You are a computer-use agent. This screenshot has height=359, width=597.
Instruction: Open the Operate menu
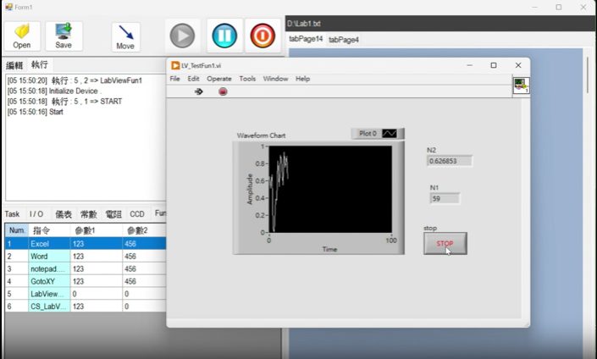219,79
